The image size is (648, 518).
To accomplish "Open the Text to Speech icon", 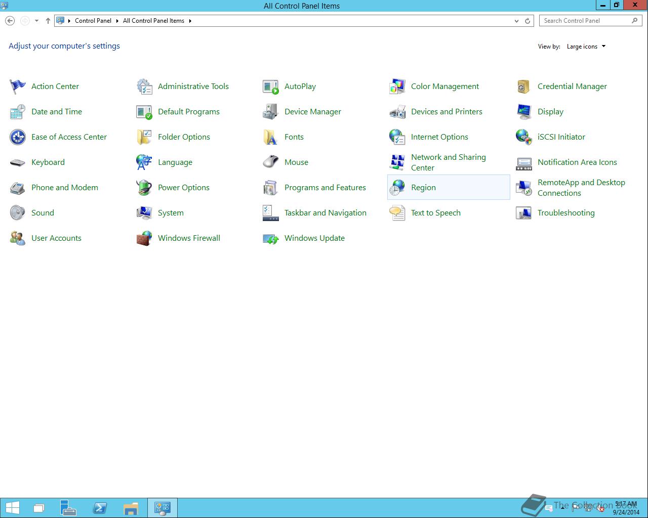I will coord(397,213).
